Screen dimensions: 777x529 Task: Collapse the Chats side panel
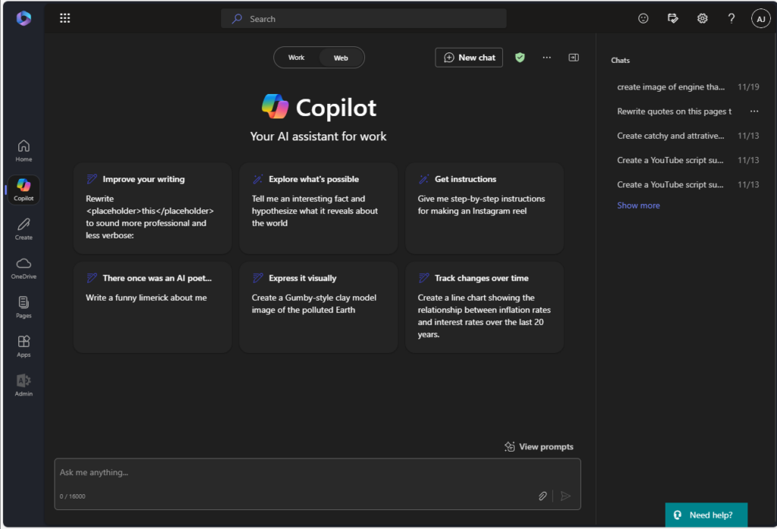pyautogui.click(x=574, y=58)
